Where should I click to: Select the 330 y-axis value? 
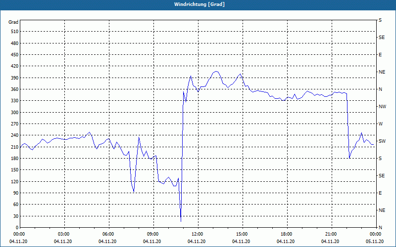(x=15, y=101)
